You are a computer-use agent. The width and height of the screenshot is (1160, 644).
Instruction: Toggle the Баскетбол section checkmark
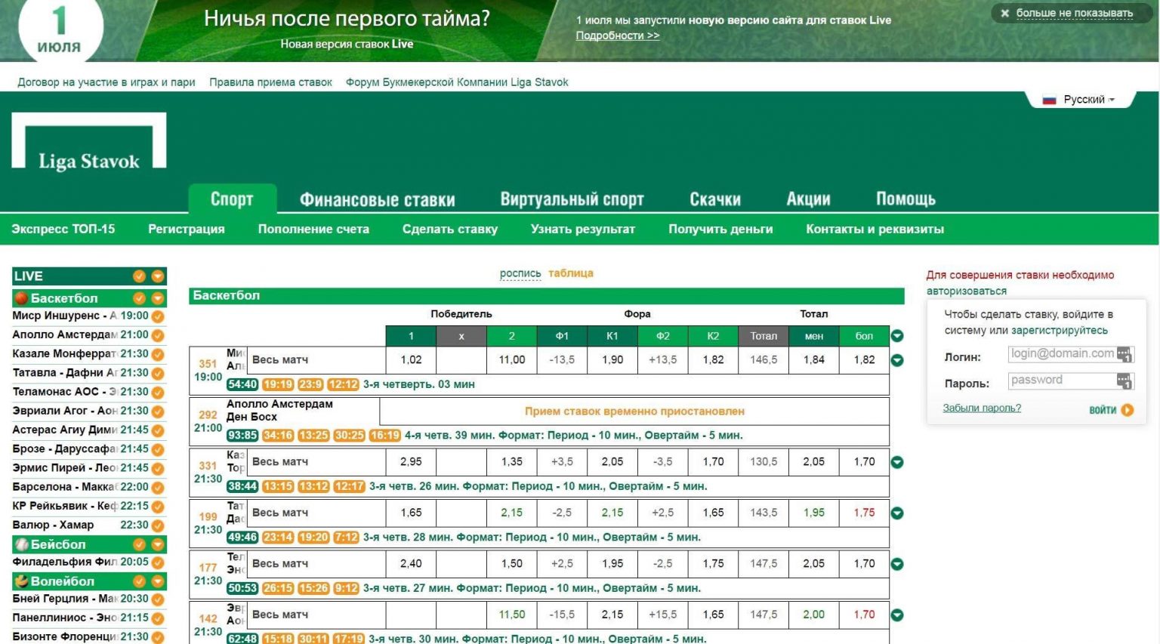(x=139, y=298)
